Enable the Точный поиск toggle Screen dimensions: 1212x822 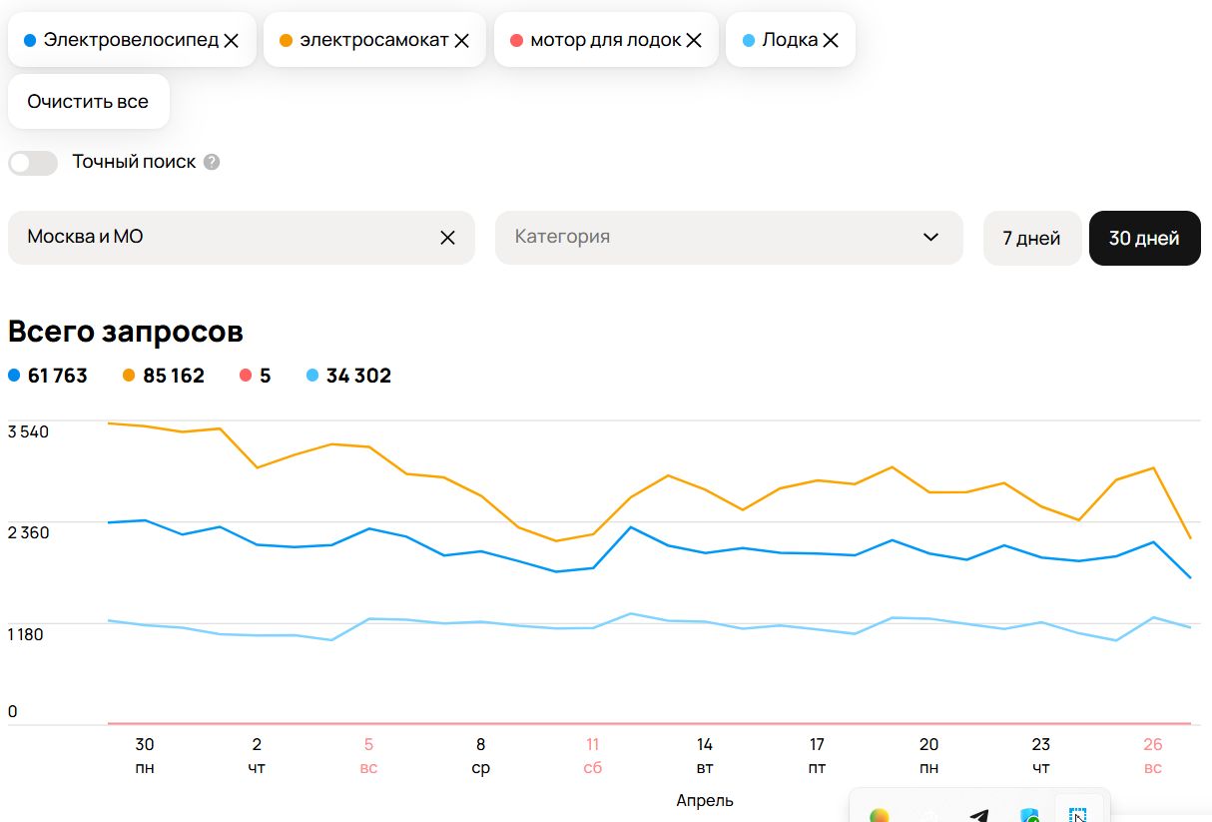[x=33, y=163]
